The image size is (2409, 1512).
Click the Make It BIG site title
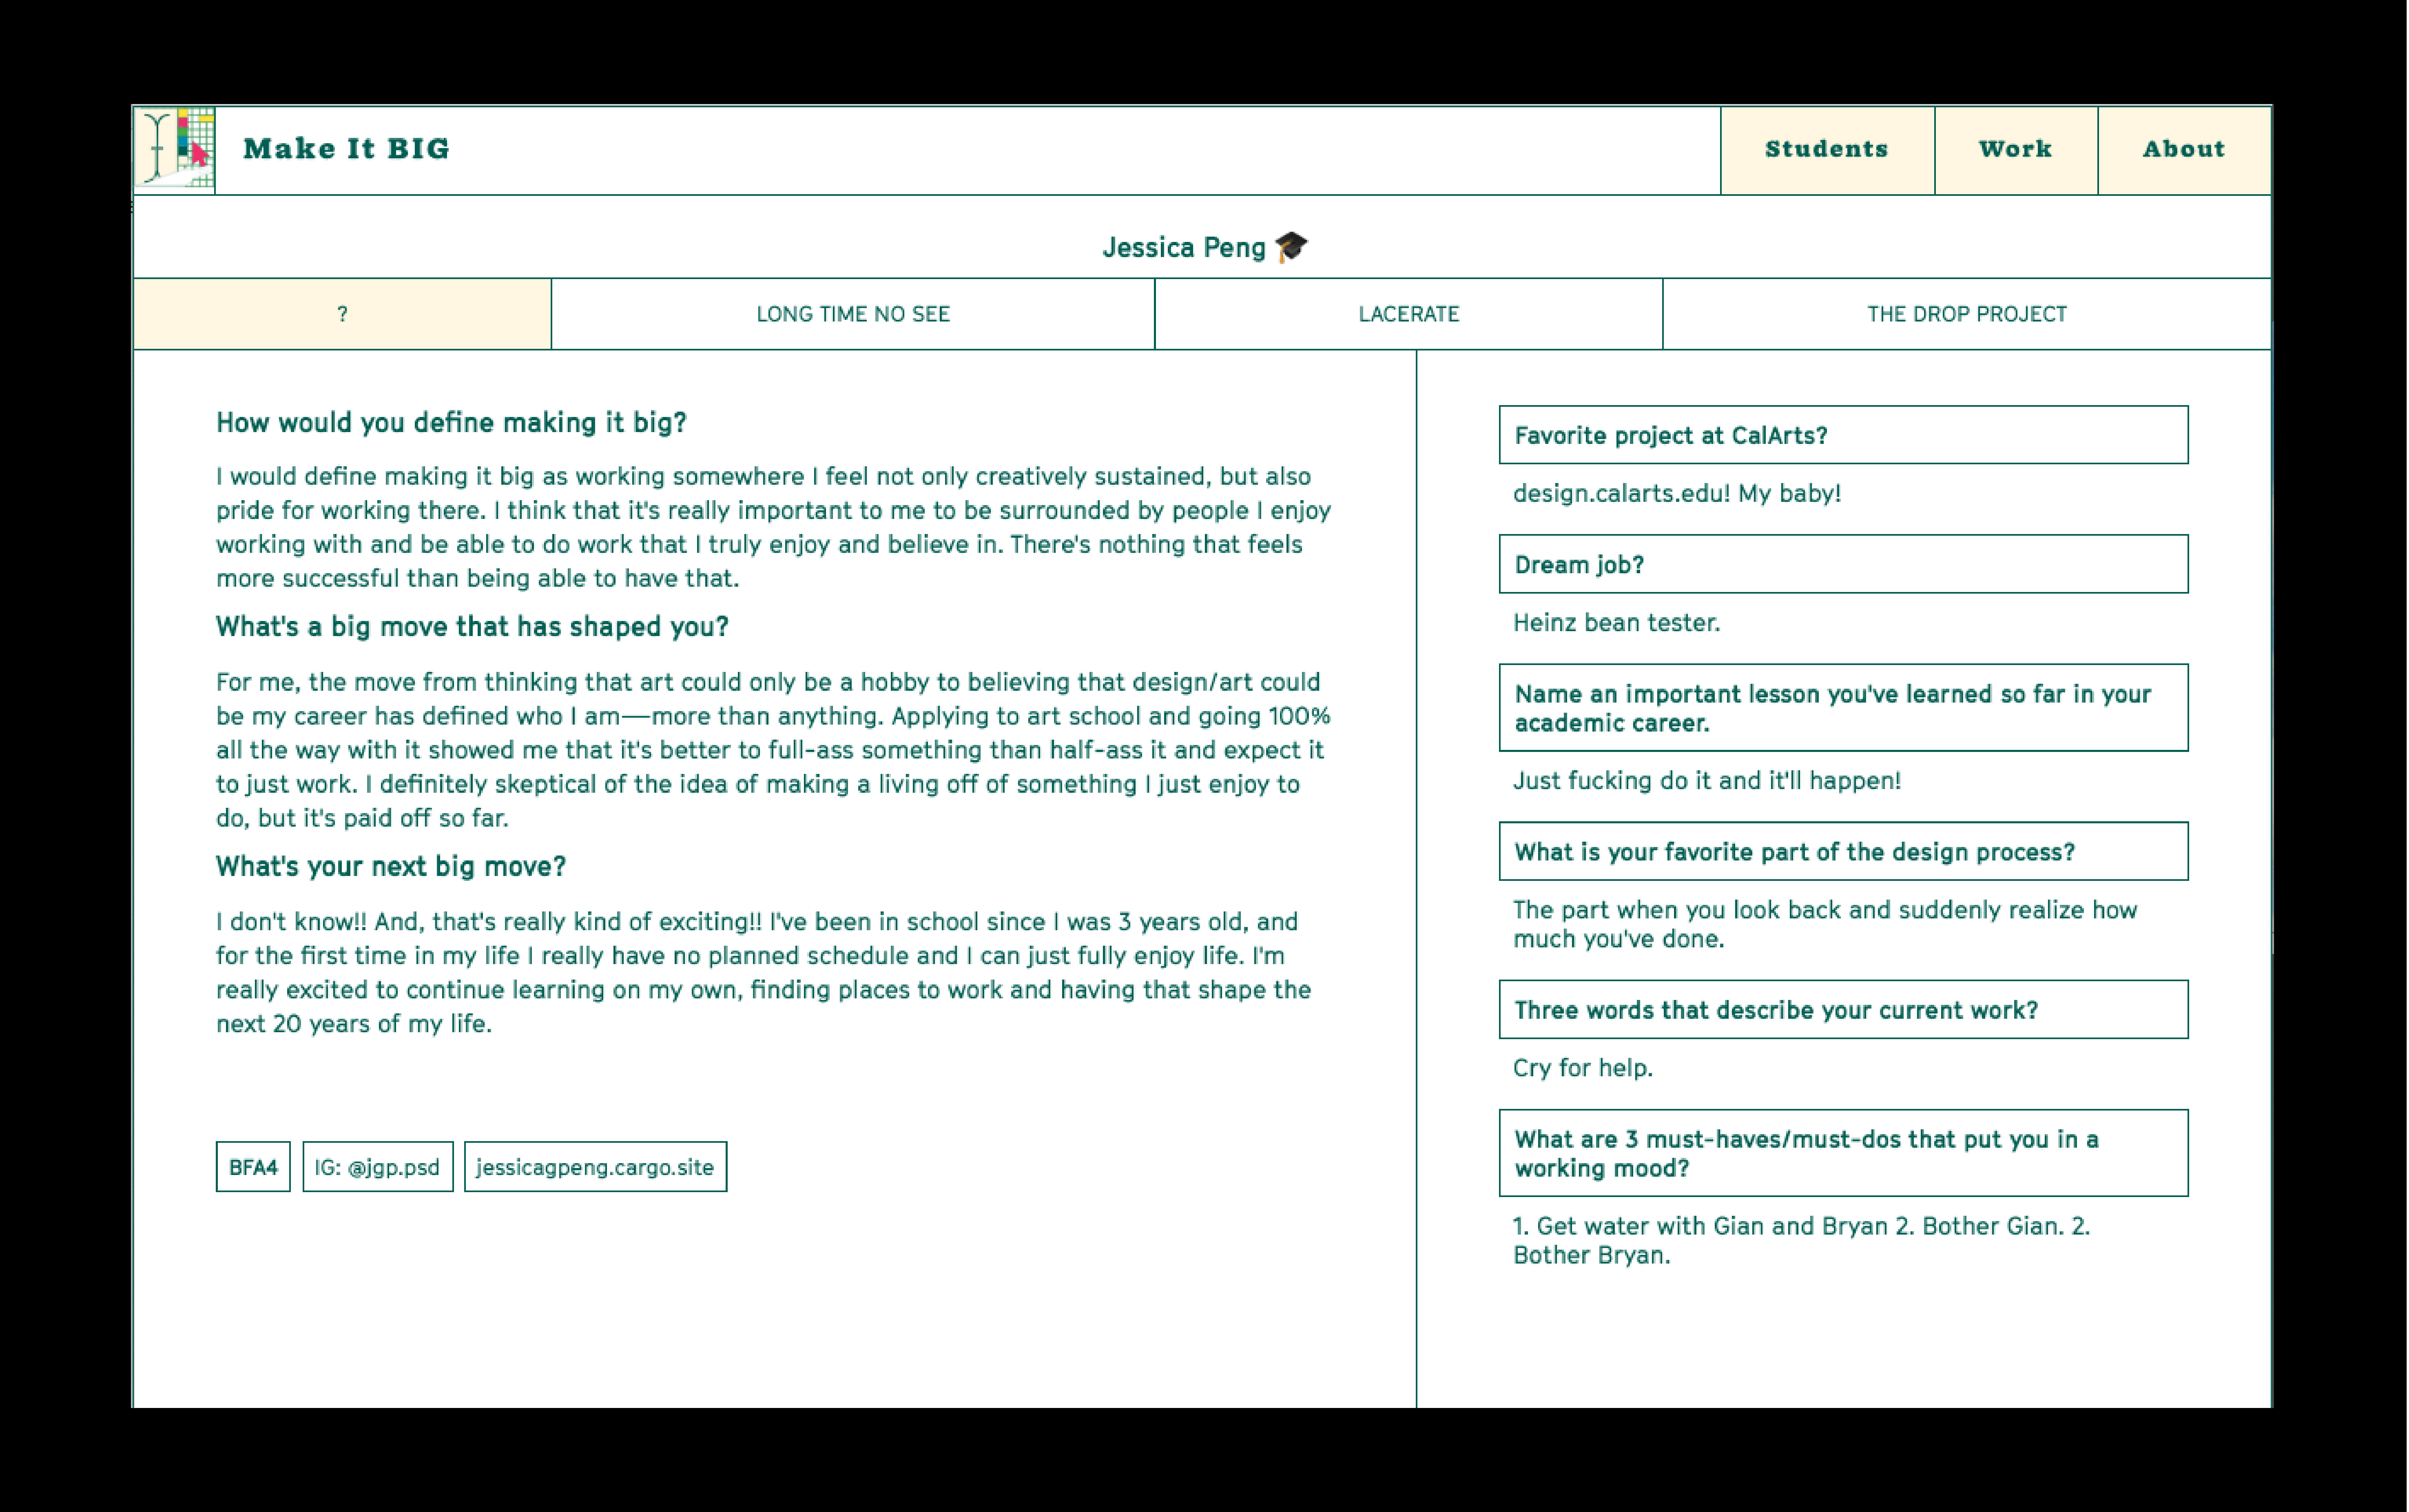pyautogui.click(x=347, y=149)
